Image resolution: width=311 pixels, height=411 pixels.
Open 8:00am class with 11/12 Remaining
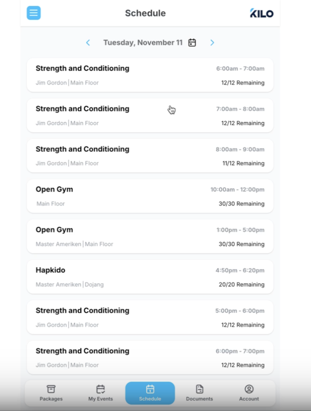pos(150,156)
